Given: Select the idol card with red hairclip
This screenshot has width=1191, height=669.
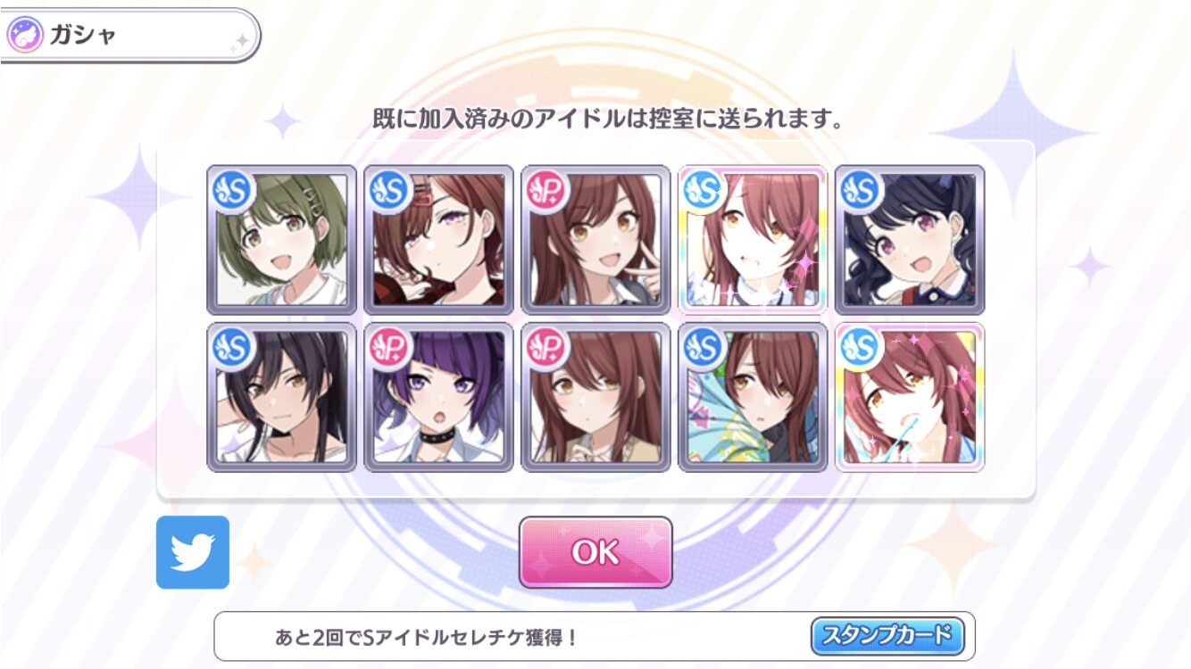Looking at the screenshot, I should (438, 239).
